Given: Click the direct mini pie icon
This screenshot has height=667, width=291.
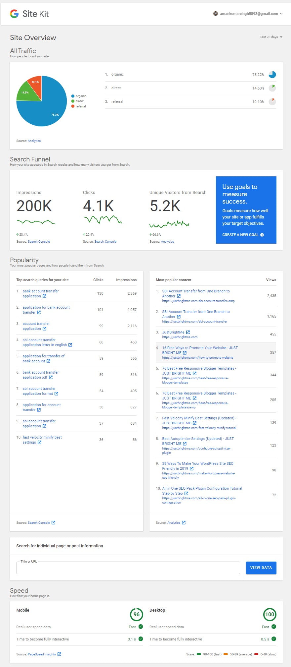Looking at the screenshot, I should tap(272, 88).
